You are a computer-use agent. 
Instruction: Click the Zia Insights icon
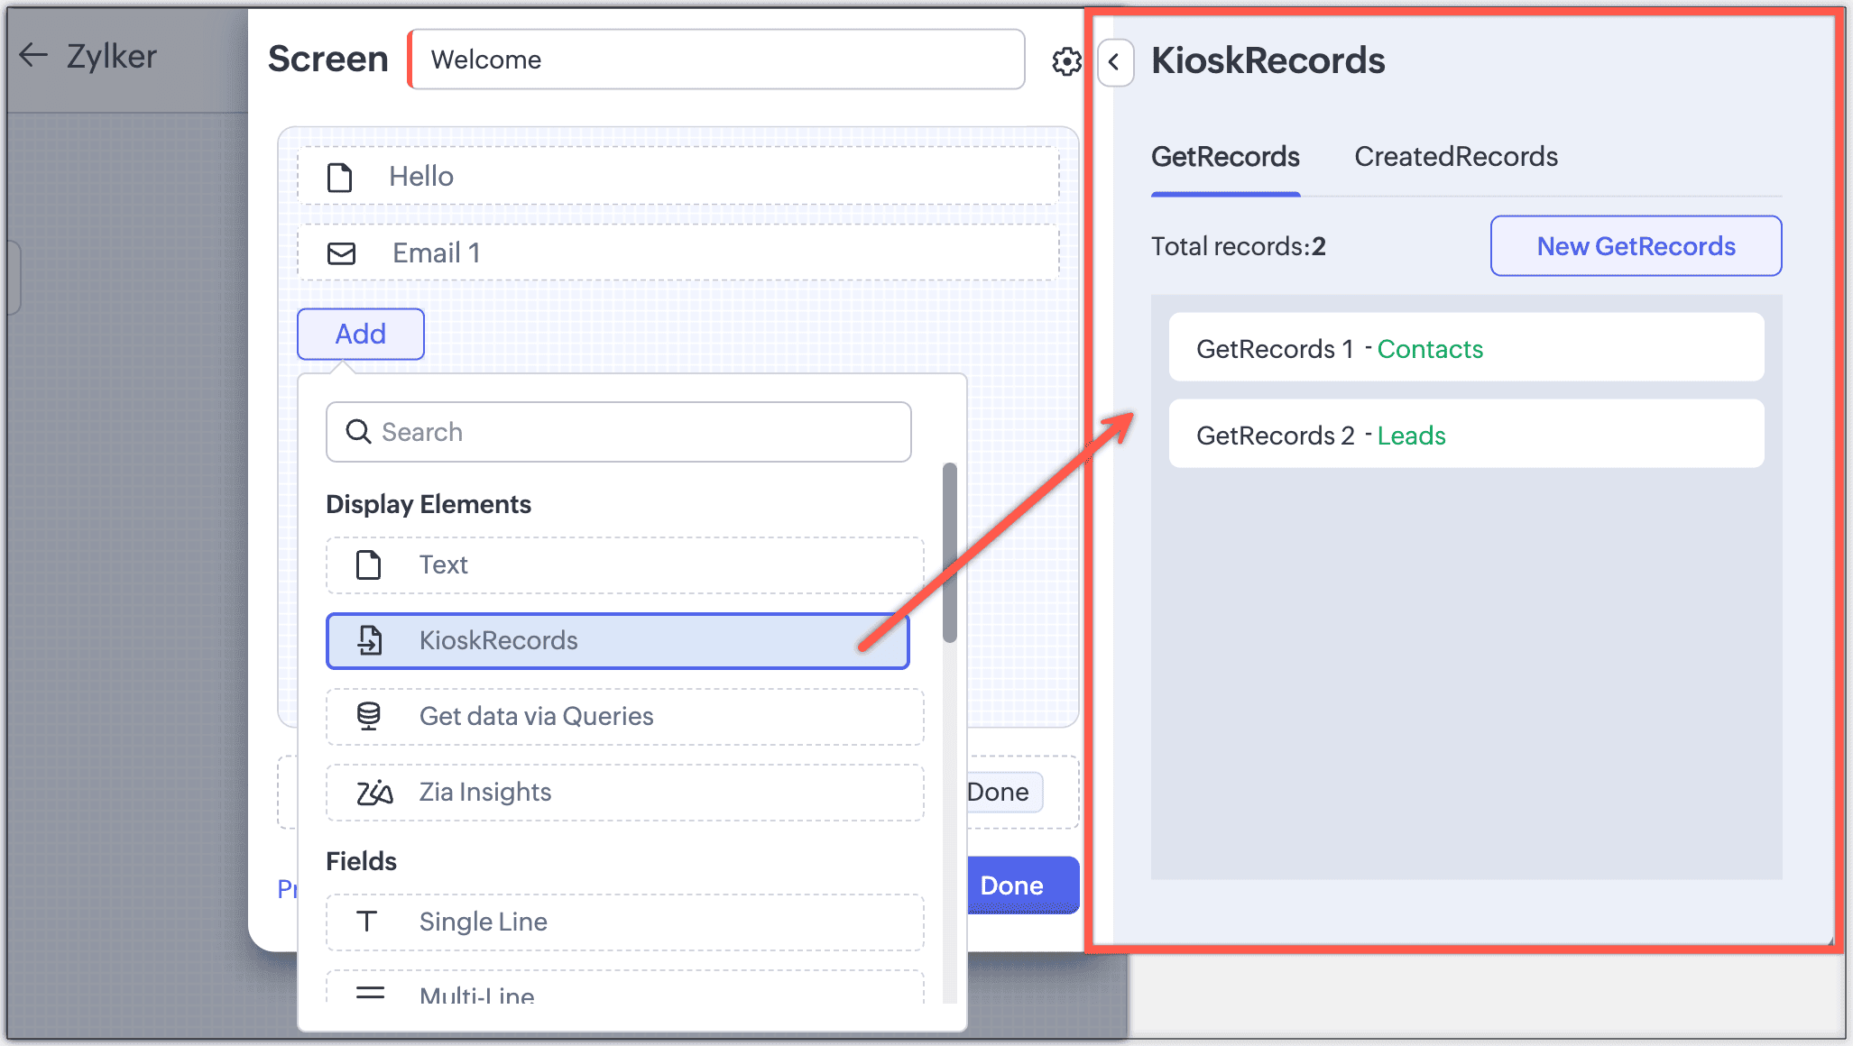tap(373, 793)
